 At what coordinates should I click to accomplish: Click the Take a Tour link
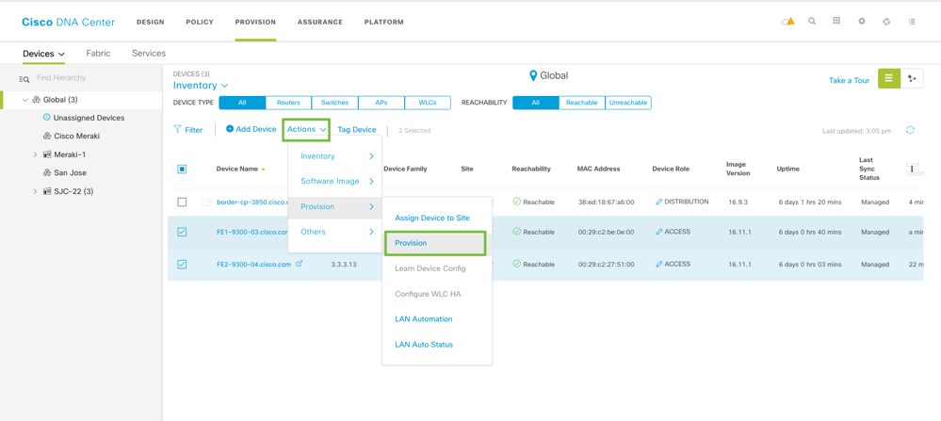[x=850, y=80]
